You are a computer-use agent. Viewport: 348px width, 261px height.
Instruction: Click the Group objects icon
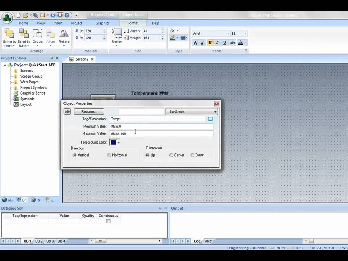tap(37, 33)
